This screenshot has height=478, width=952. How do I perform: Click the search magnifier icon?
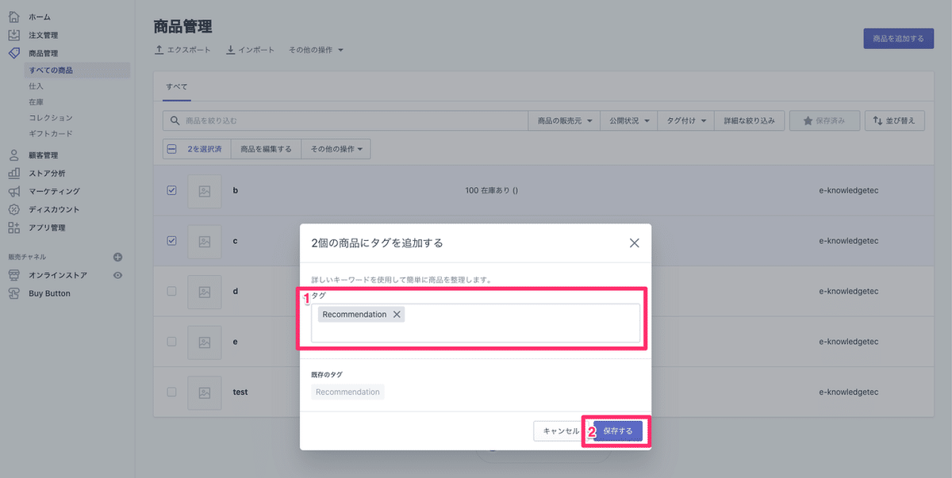(175, 121)
